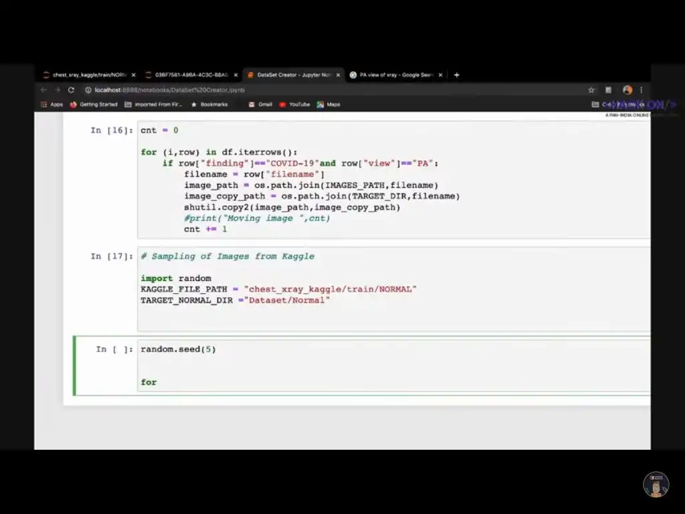Close the chest_xray_kaggle tab
The height and width of the screenshot is (514, 685).
[x=133, y=75]
